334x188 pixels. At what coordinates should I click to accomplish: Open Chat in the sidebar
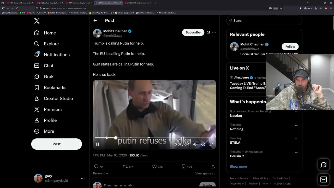click(x=44, y=66)
